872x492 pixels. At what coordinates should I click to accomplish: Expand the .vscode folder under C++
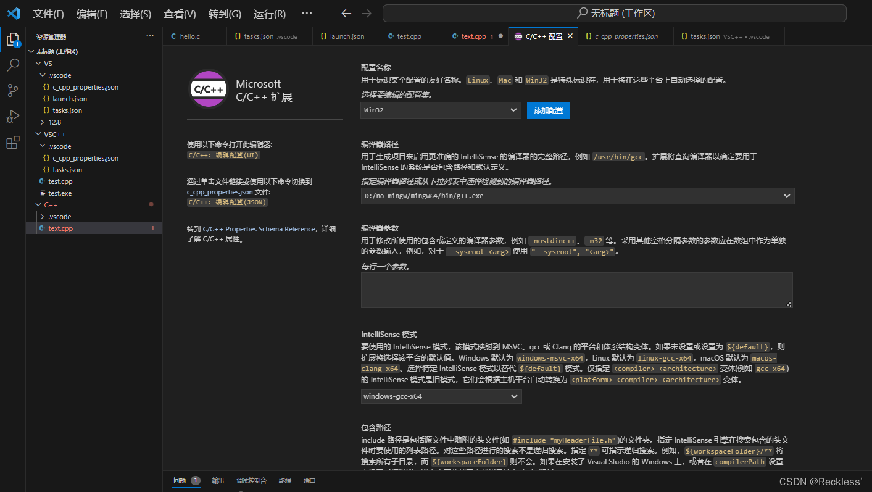pyautogui.click(x=59, y=216)
